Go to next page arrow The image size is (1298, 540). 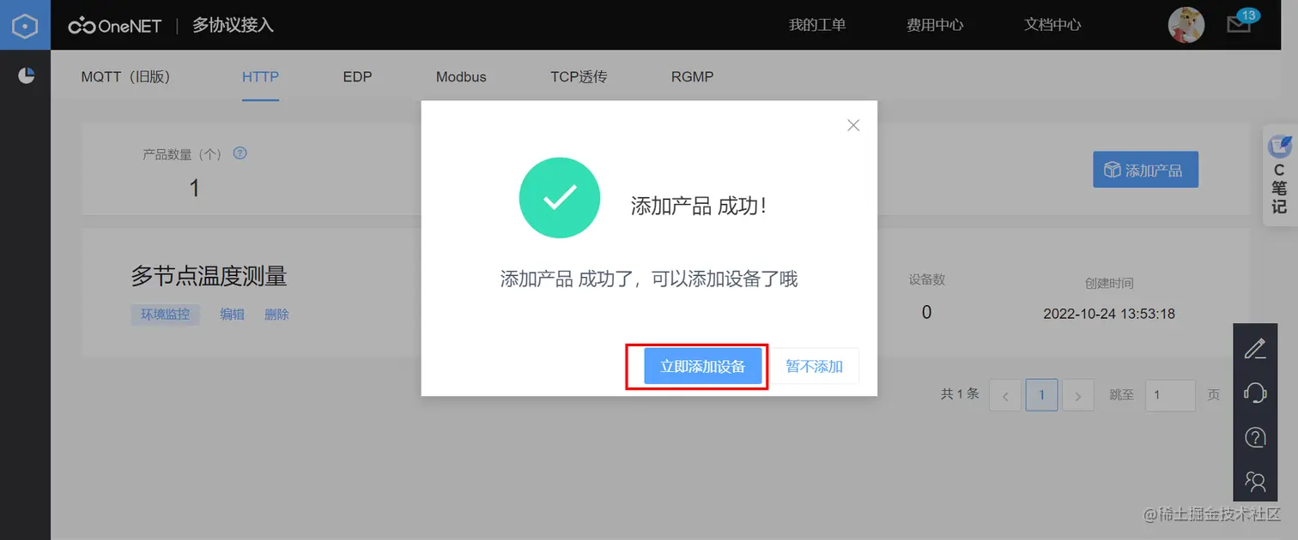pyautogui.click(x=1078, y=396)
